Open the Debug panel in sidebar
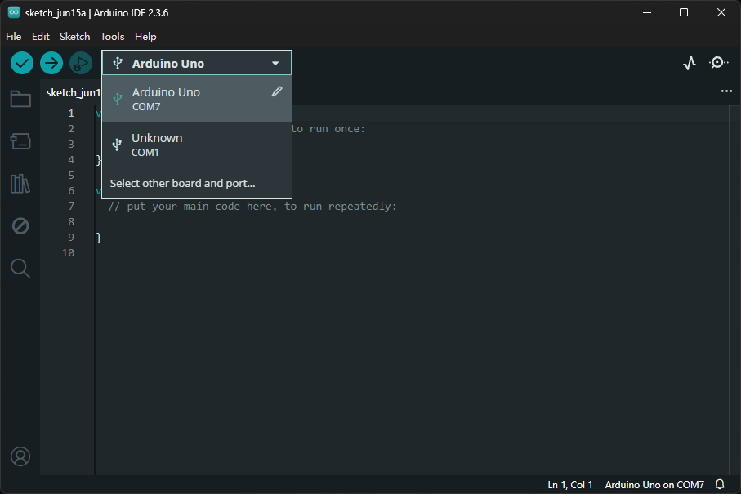This screenshot has height=494, width=741. [20, 226]
